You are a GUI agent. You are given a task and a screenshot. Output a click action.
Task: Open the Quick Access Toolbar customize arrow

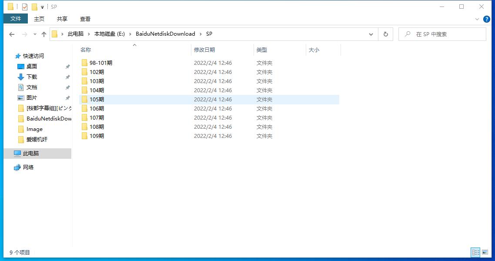point(42,7)
